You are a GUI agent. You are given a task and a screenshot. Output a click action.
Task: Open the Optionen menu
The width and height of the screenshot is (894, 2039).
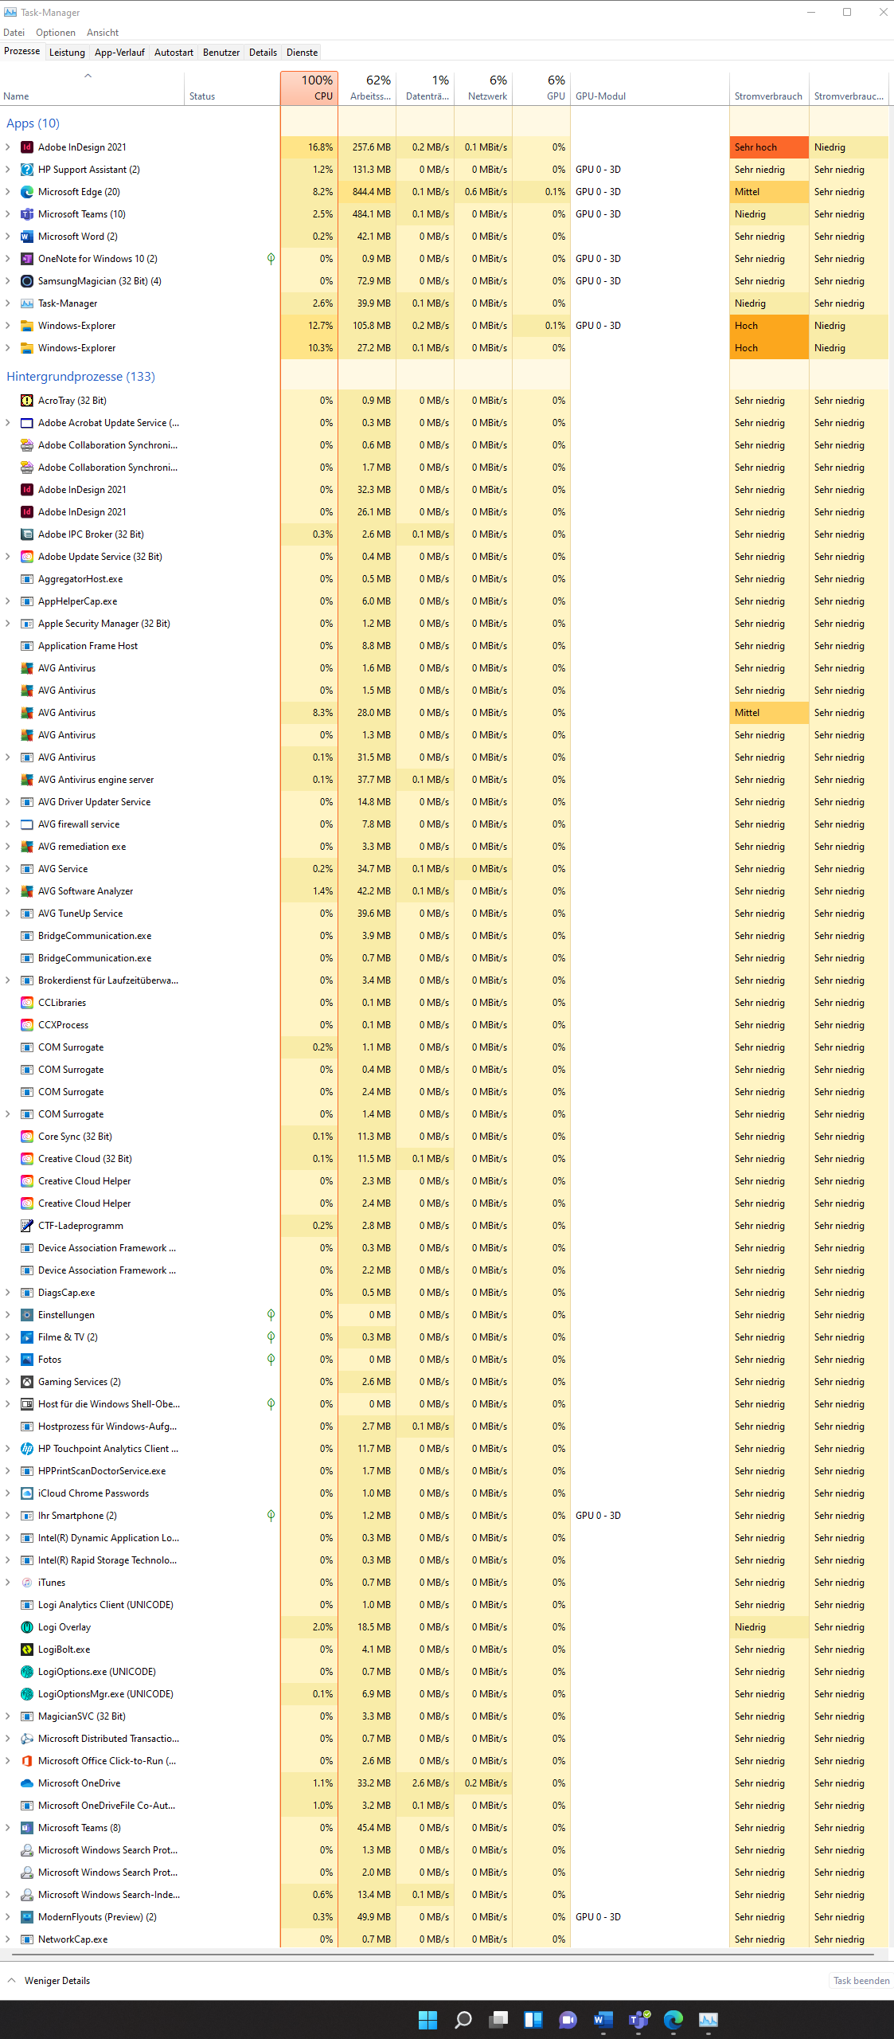[x=56, y=33]
